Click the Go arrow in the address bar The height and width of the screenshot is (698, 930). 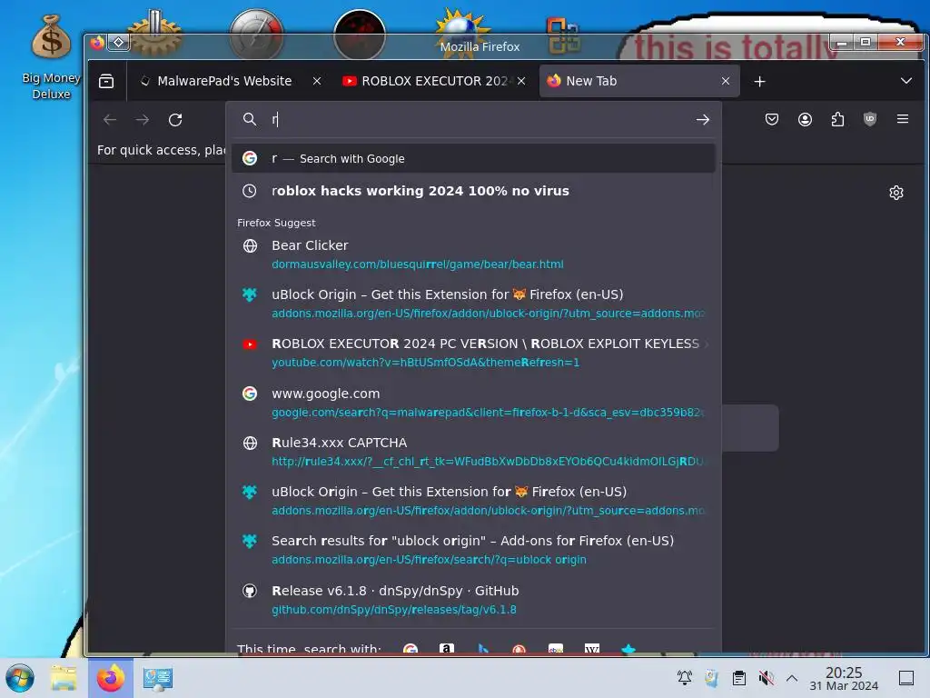point(703,120)
